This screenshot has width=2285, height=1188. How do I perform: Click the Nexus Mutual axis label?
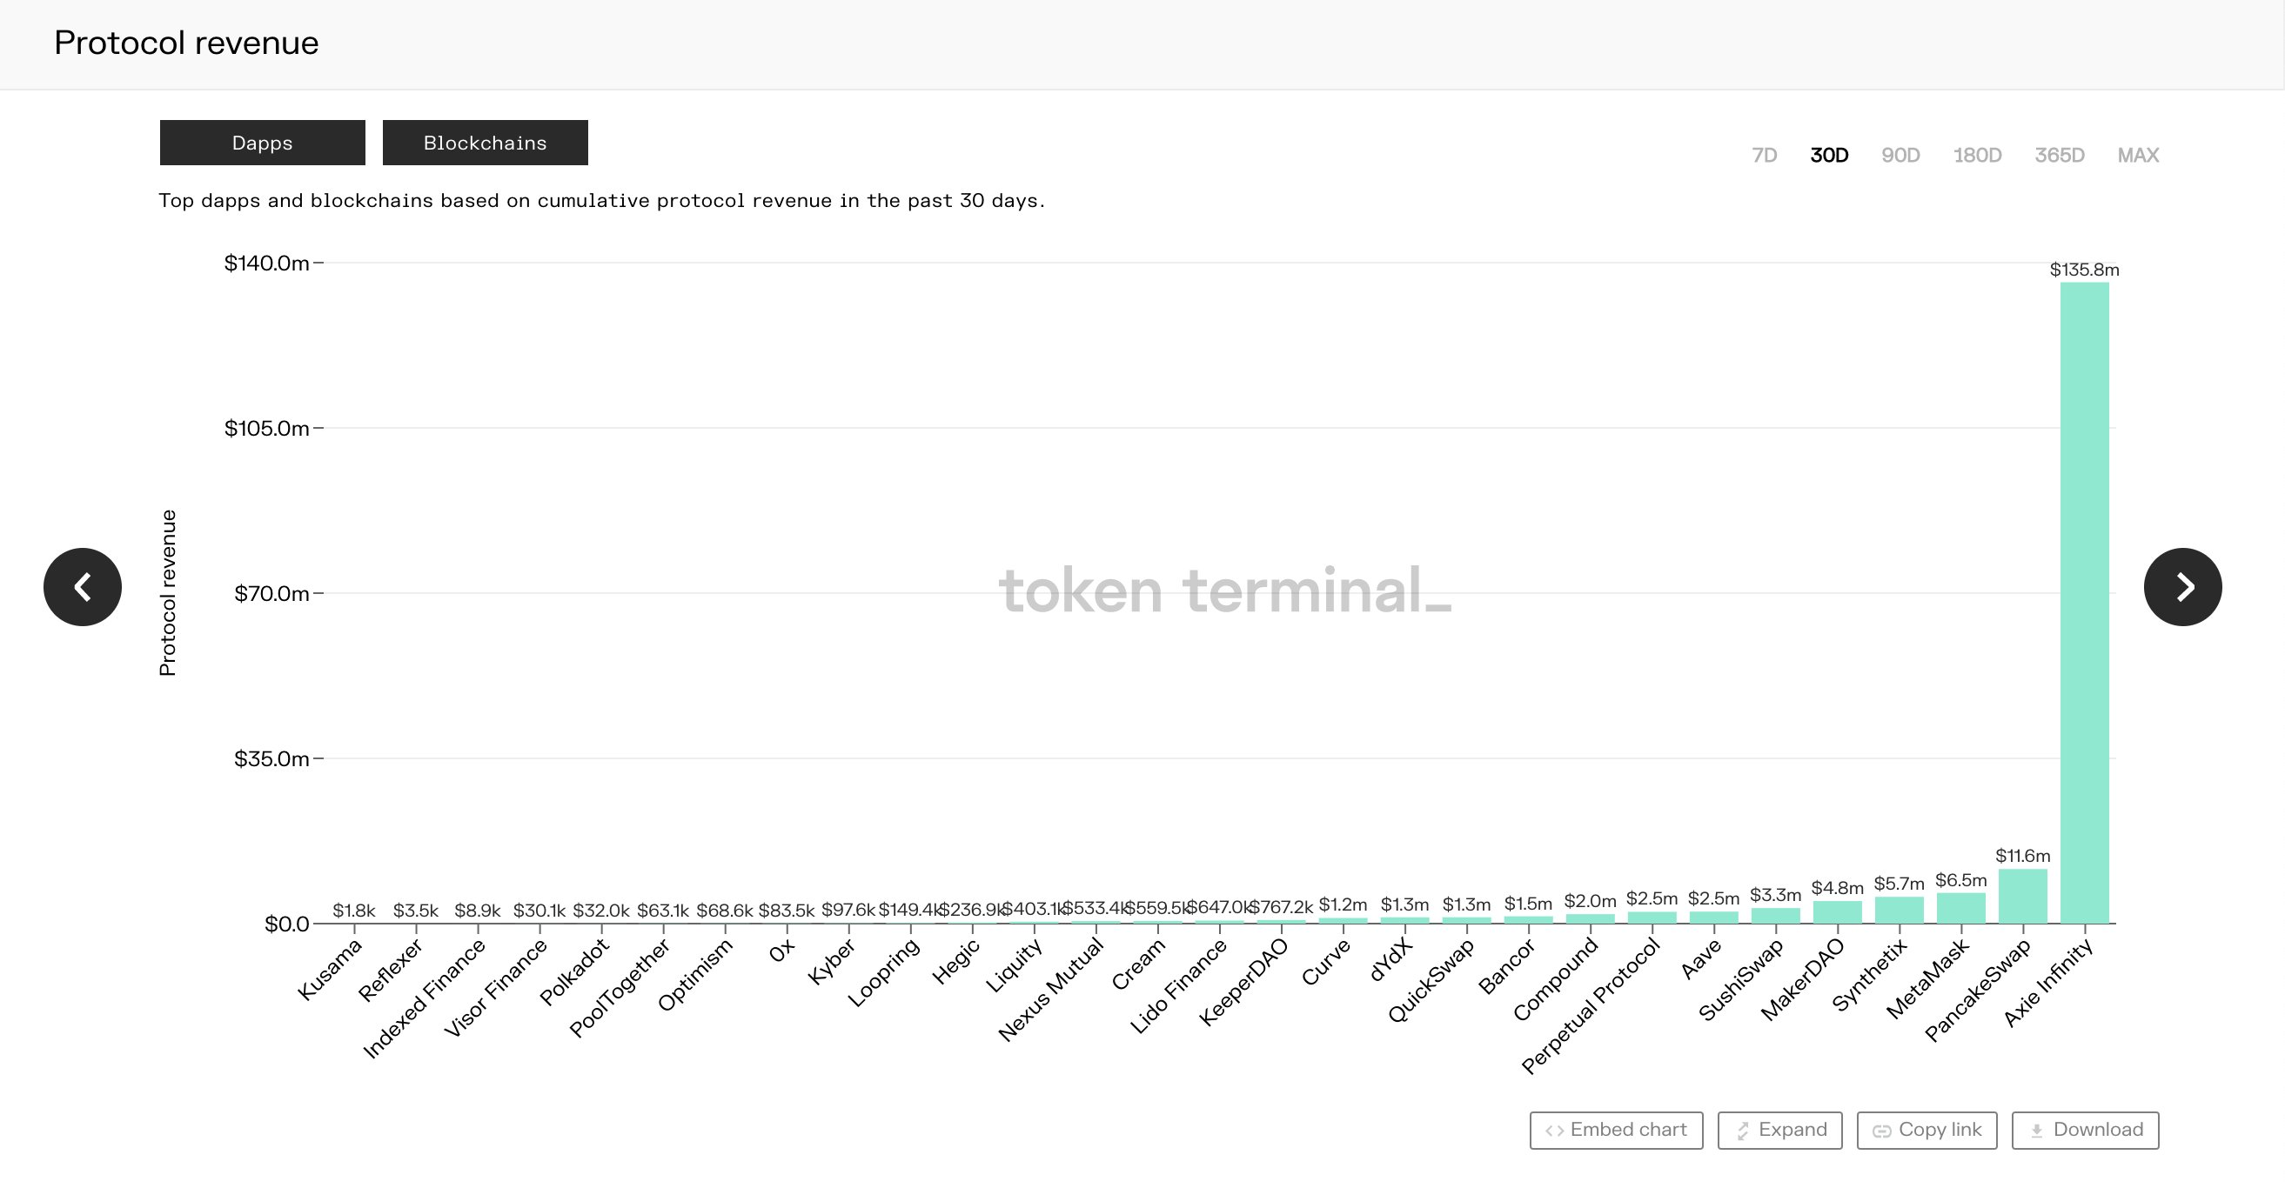point(1051,991)
